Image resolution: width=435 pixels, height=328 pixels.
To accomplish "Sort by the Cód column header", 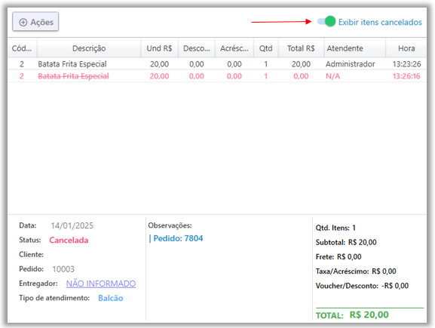I will tap(22, 48).
